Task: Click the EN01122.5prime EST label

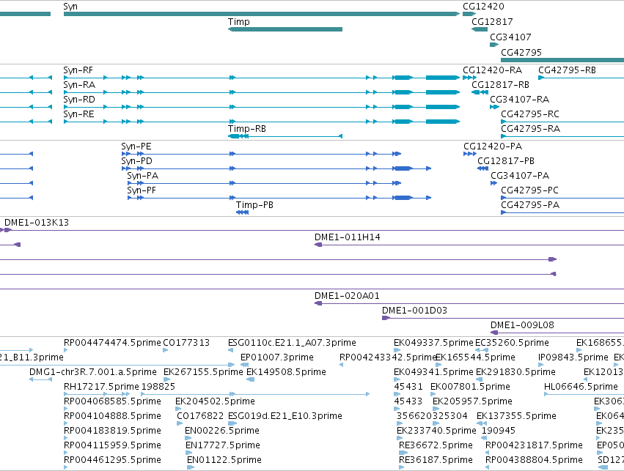Action: pyautogui.click(x=224, y=460)
